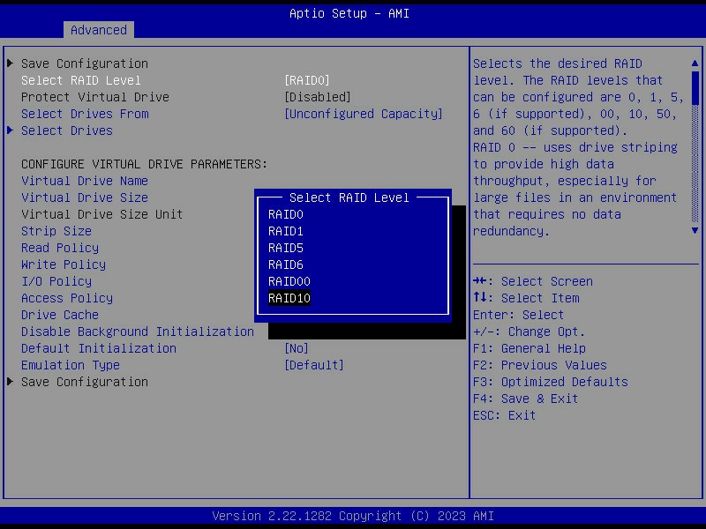Choose RAID1 in the popup list
This screenshot has width=706, height=529.
click(x=286, y=231)
